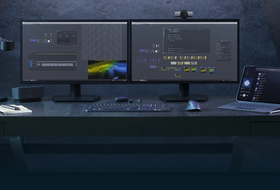This screenshot has height=190, width=280.
Task: Select the last blue-bordered image node
Action: click(x=212, y=70)
